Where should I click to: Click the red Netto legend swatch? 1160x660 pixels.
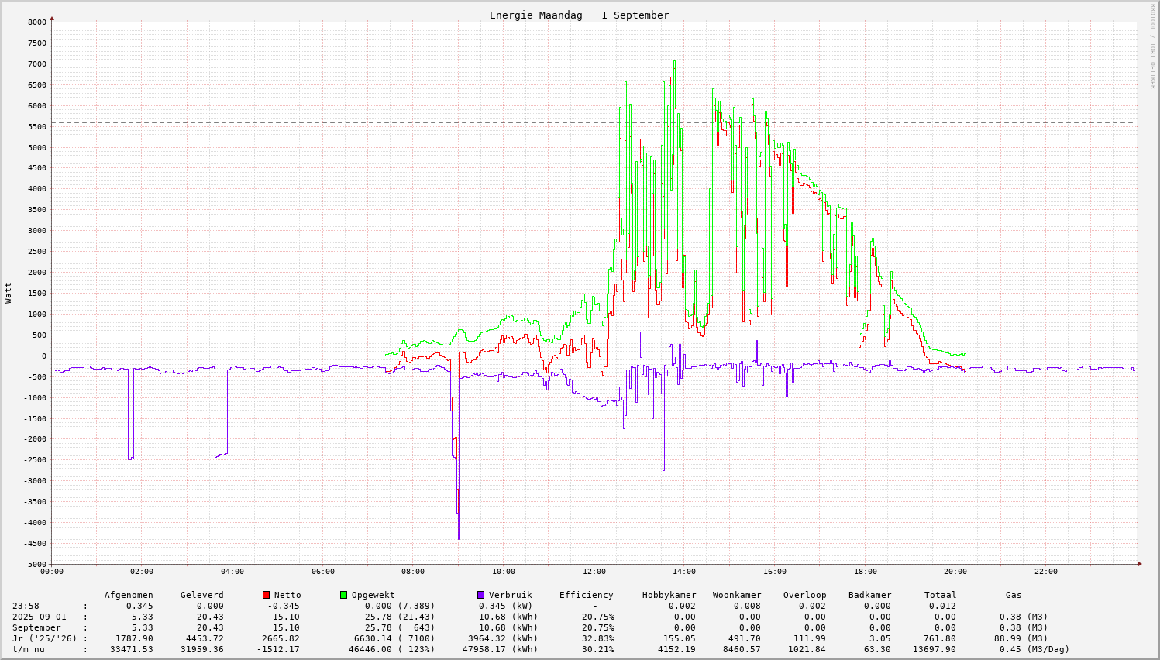(266, 595)
